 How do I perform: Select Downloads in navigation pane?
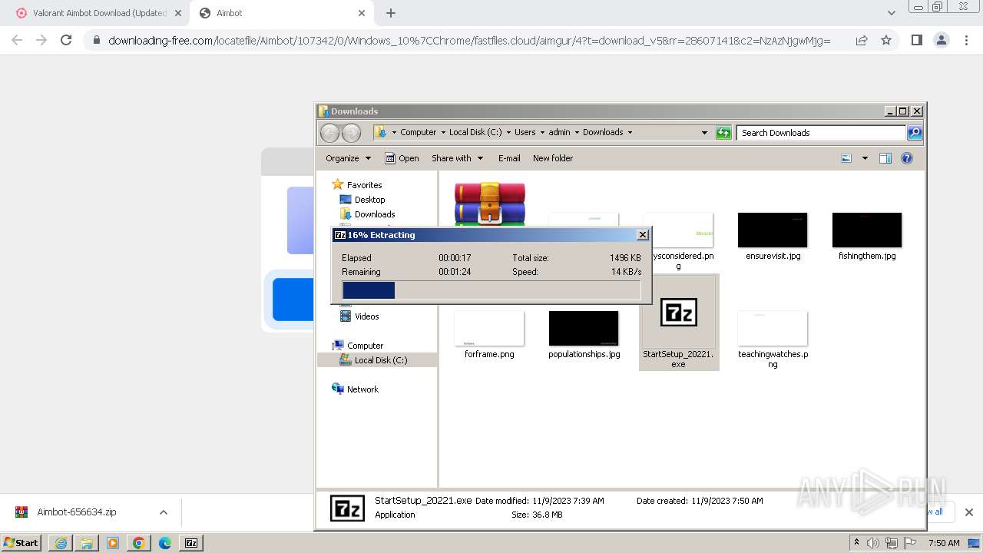pos(368,214)
